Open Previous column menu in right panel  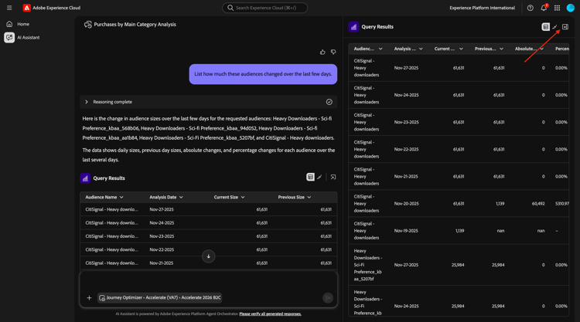point(502,49)
